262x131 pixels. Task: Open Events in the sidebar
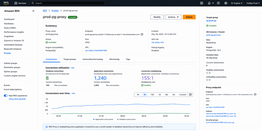coord(7,85)
